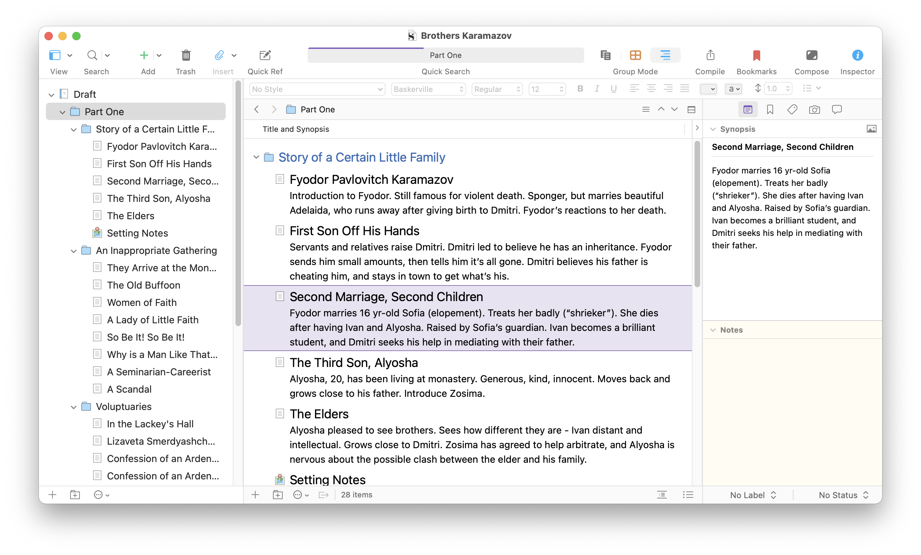
Task: Move selected document to Trash
Action: [186, 55]
